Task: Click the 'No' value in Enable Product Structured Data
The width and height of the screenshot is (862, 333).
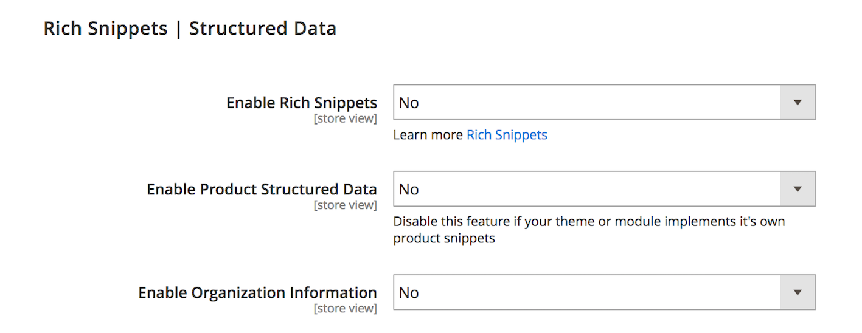Action: 409,189
